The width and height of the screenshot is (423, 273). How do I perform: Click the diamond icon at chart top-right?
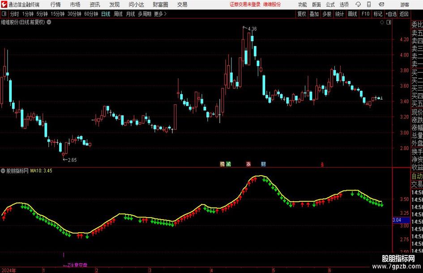(x=382, y=22)
